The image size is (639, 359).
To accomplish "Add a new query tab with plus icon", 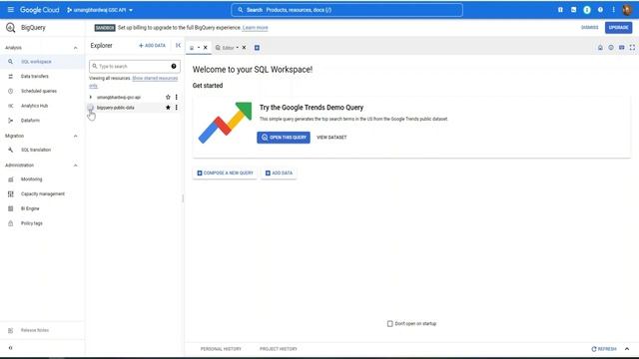I will tap(257, 48).
